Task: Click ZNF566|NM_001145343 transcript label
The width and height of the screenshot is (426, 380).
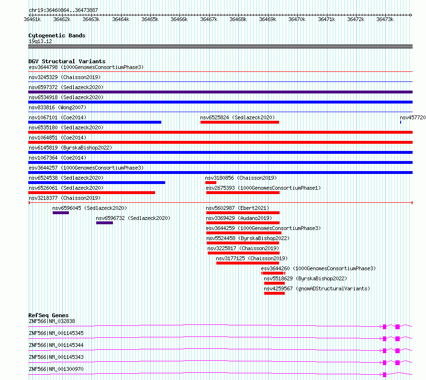Action: tap(56, 357)
